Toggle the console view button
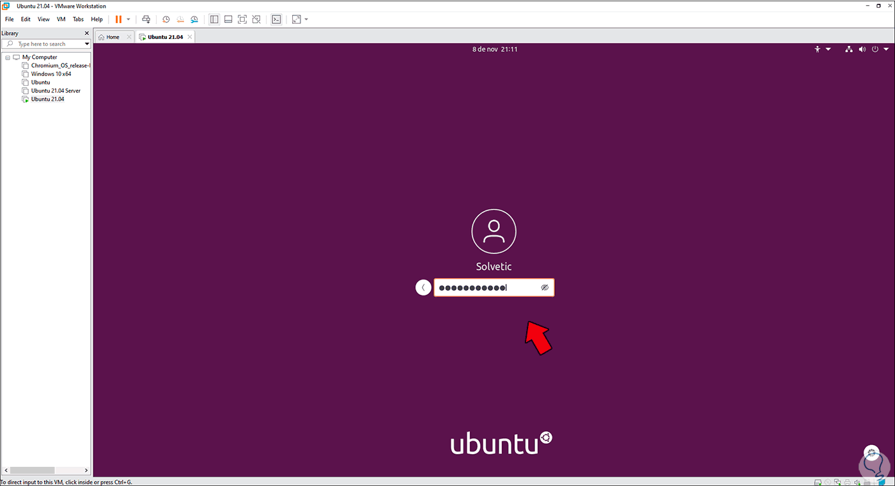 pos(276,19)
